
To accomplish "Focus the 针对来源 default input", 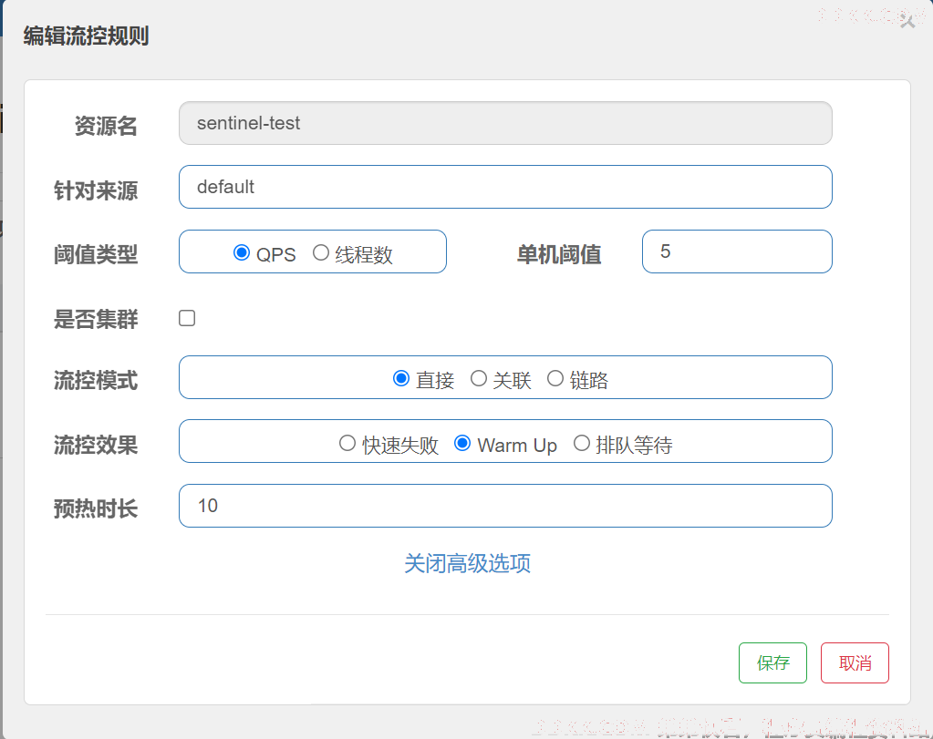I will [505, 187].
